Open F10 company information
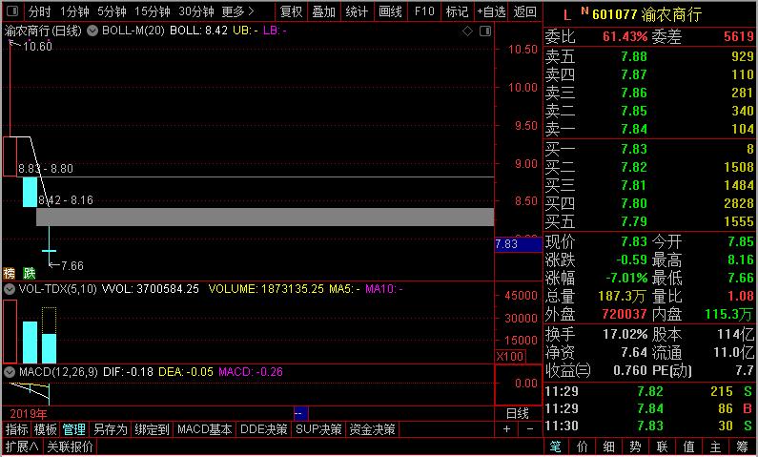The image size is (758, 457). click(x=424, y=11)
